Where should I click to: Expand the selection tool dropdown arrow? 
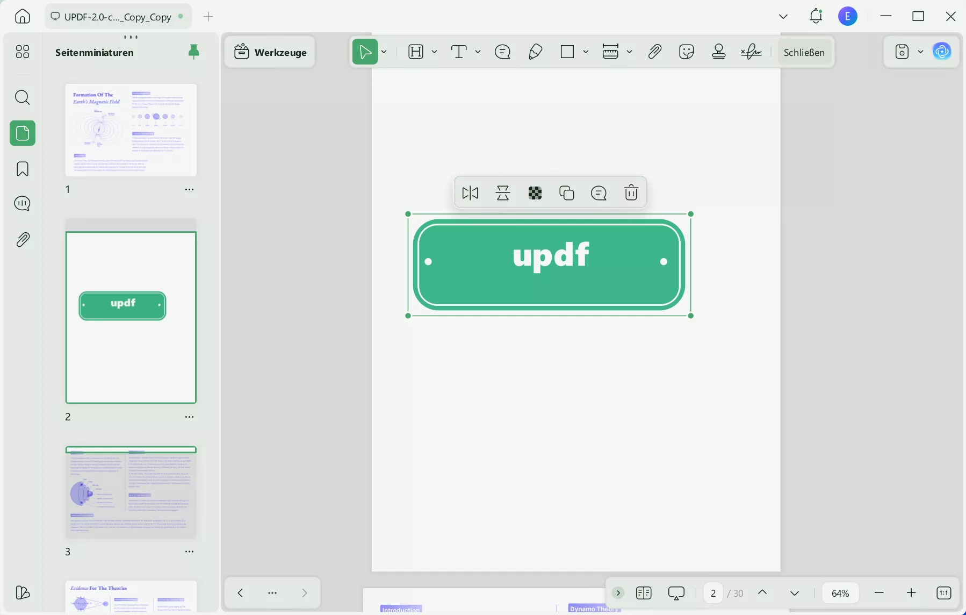tap(384, 52)
